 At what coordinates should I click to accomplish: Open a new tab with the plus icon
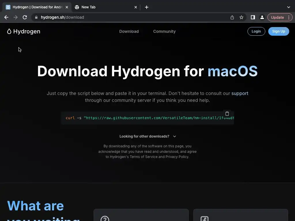coord(147,7)
